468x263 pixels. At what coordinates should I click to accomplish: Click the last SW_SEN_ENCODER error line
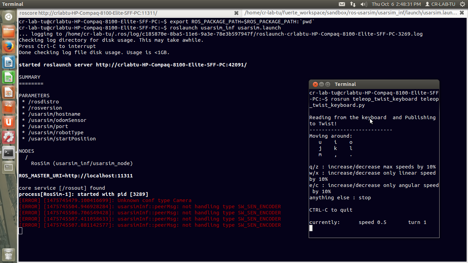[150, 225]
